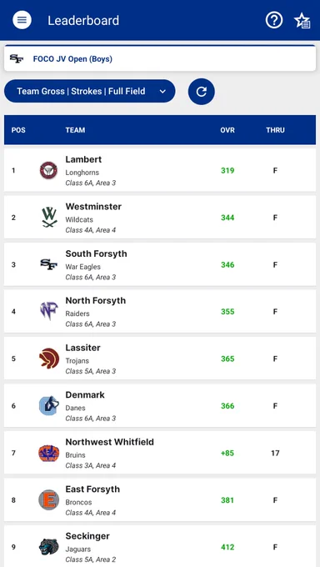Tap the Seckinger Jaguars logo
Viewport: 320px width, 567px height.
49,547
